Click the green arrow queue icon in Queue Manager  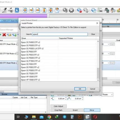point(14,35)
